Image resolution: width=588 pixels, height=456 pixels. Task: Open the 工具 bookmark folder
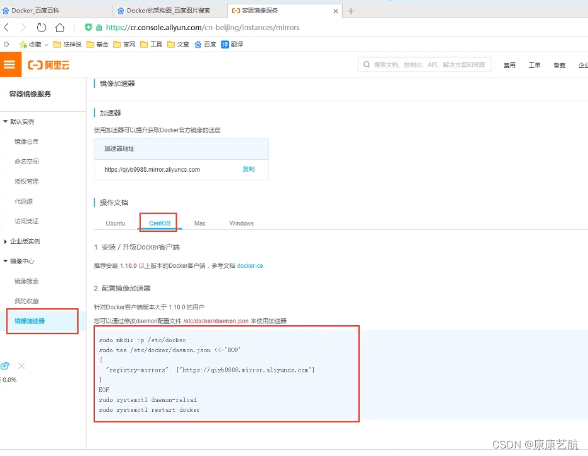(x=151, y=44)
